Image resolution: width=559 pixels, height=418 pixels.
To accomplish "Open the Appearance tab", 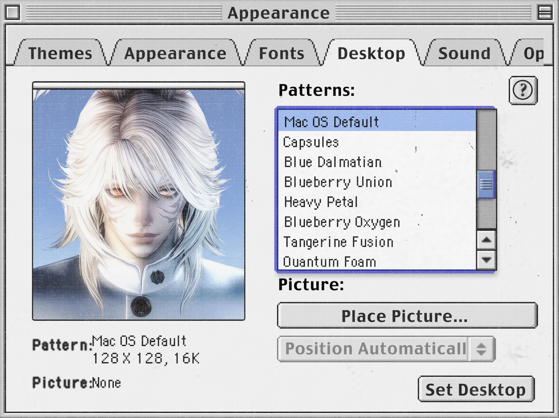I will 175,53.
